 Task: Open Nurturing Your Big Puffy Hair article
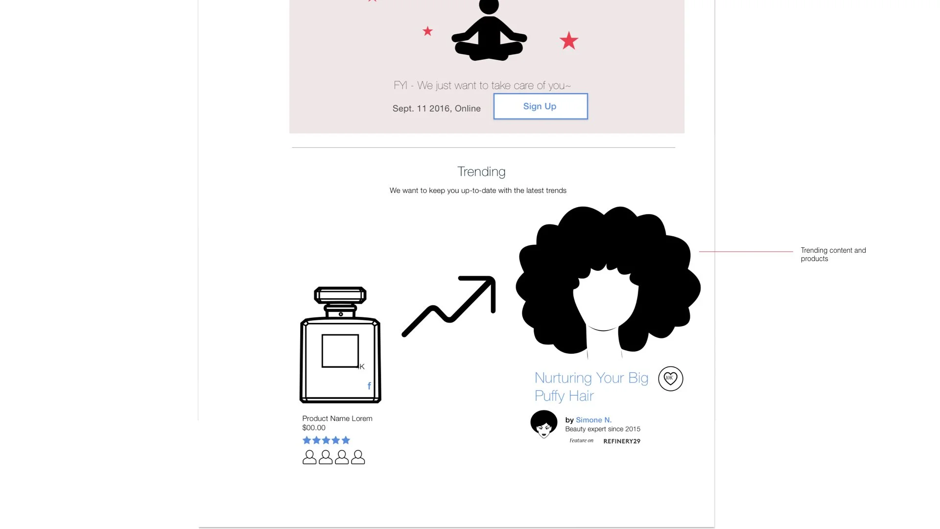pos(591,386)
